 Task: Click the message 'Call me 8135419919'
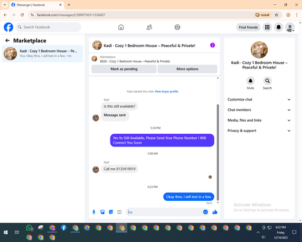[x=120, y=169]
